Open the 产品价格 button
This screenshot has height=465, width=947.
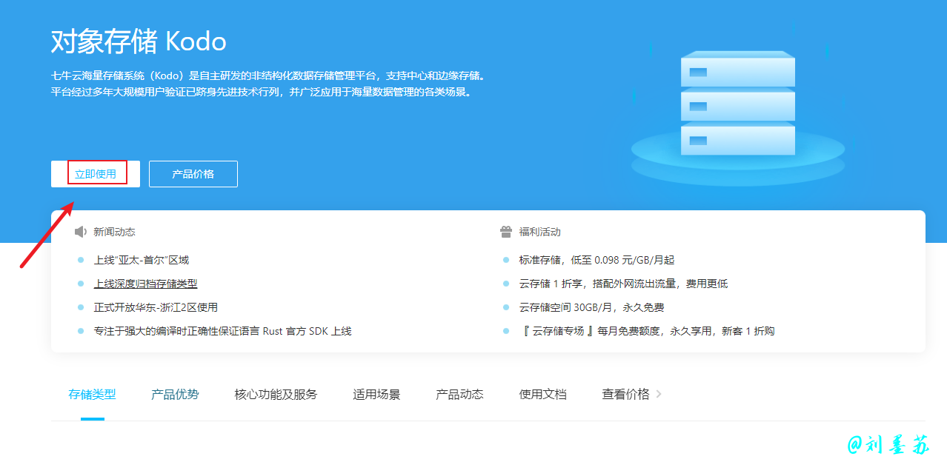193,174
